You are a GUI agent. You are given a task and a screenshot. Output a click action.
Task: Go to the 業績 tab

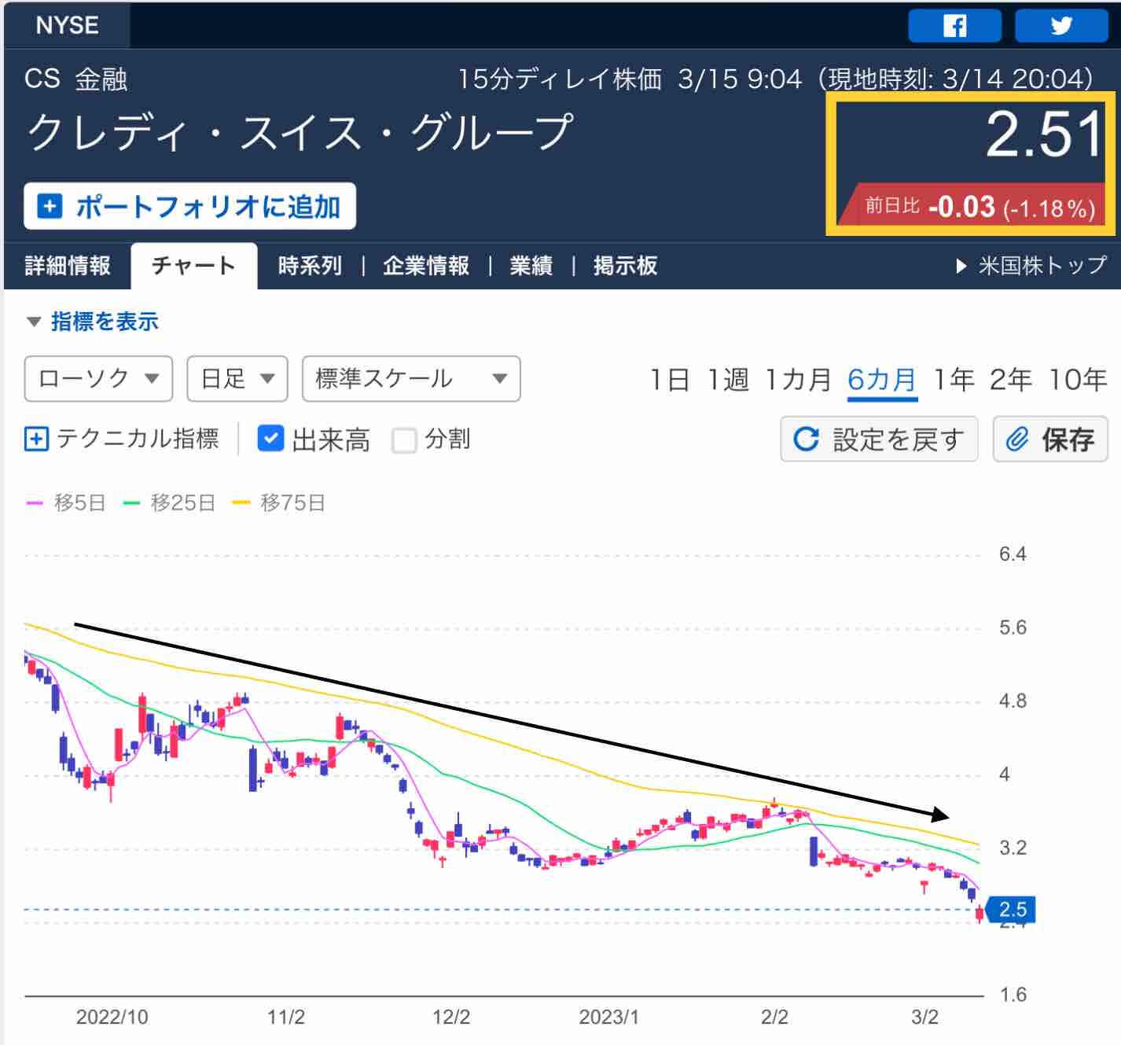pyautogui.click(x=531, y=266)
